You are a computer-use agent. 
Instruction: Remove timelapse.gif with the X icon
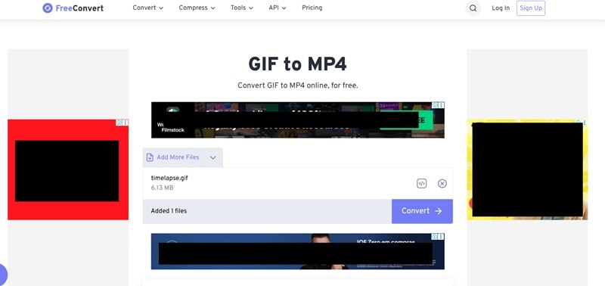click(x=442, y=184)
